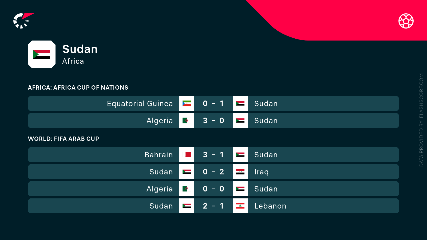Click the Equatorial Guinea 0 - 1 score
Screen dimensions: 427x240
tap(213, 103)
